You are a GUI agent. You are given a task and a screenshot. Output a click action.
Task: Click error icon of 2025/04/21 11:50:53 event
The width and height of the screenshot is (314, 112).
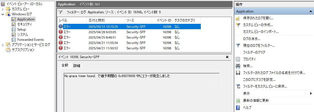click(x=61, y=48)
